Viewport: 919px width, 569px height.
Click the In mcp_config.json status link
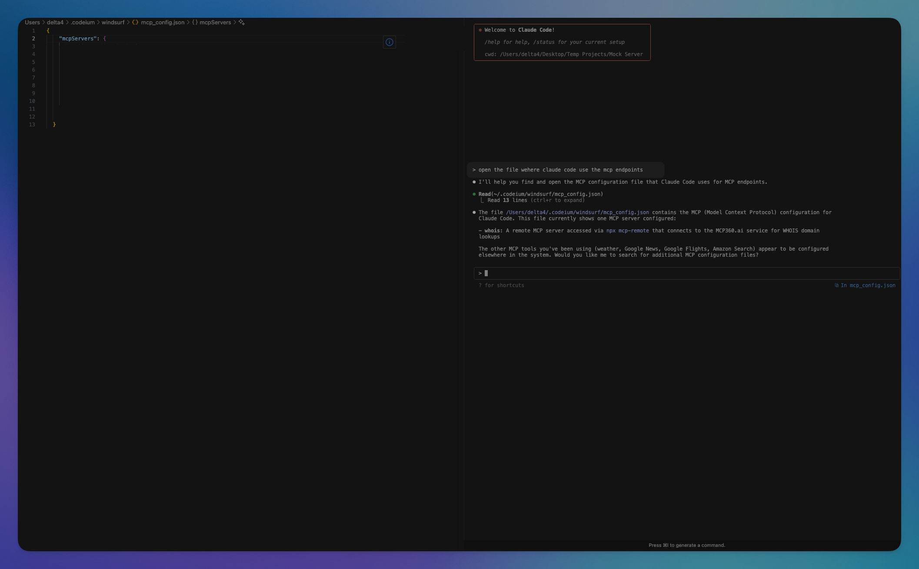click(x=868, y=285)
